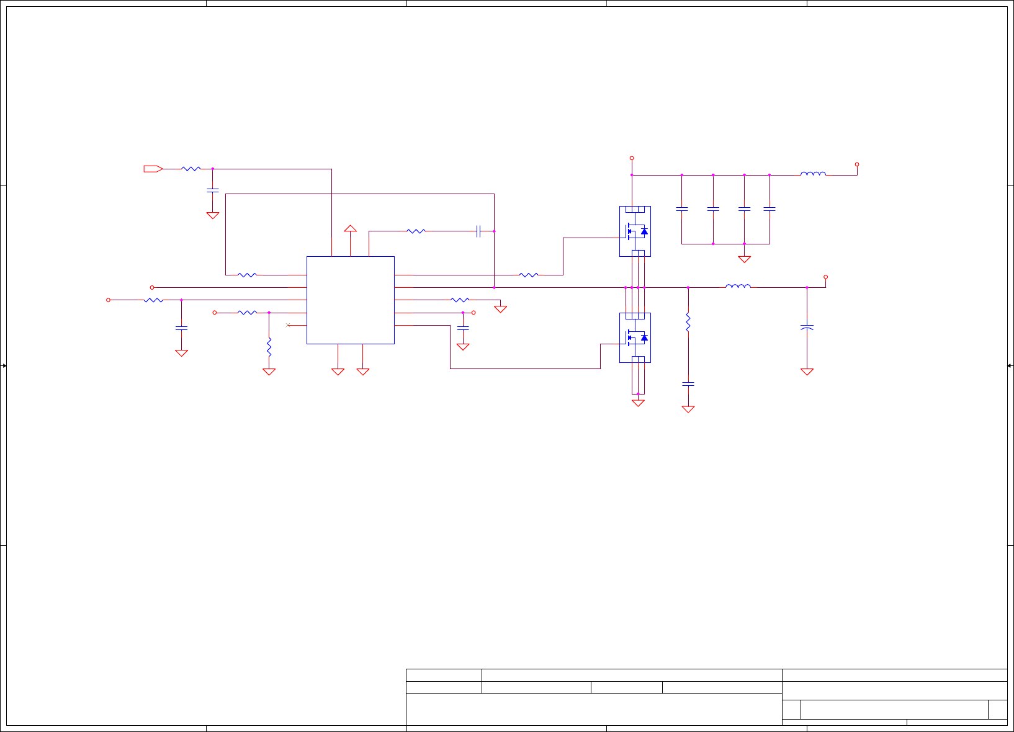Select the lower MOSFET symbol

pyautogui.click(x=635, y=338)
